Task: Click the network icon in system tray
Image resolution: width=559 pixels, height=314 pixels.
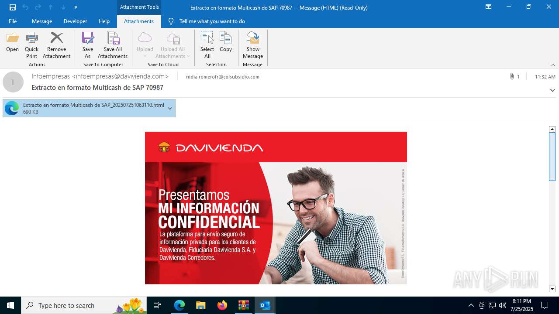Action: pyautogui.click(x=492, y=305)
